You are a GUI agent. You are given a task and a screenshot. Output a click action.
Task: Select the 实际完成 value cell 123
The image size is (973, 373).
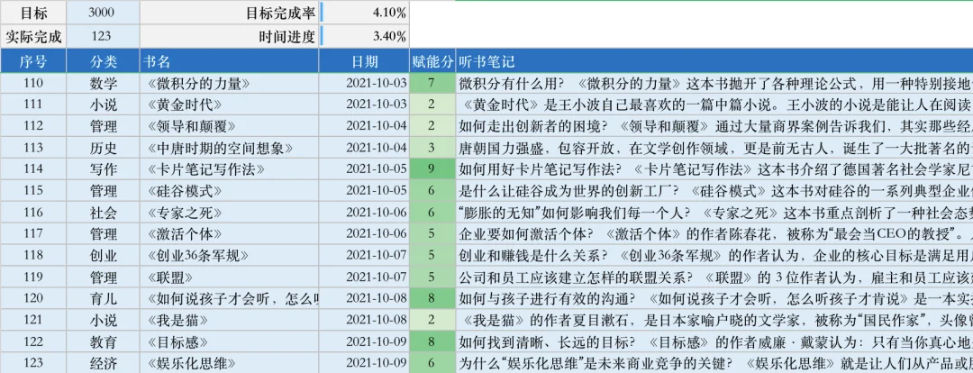pyautogui.click(x=101, y=37)
